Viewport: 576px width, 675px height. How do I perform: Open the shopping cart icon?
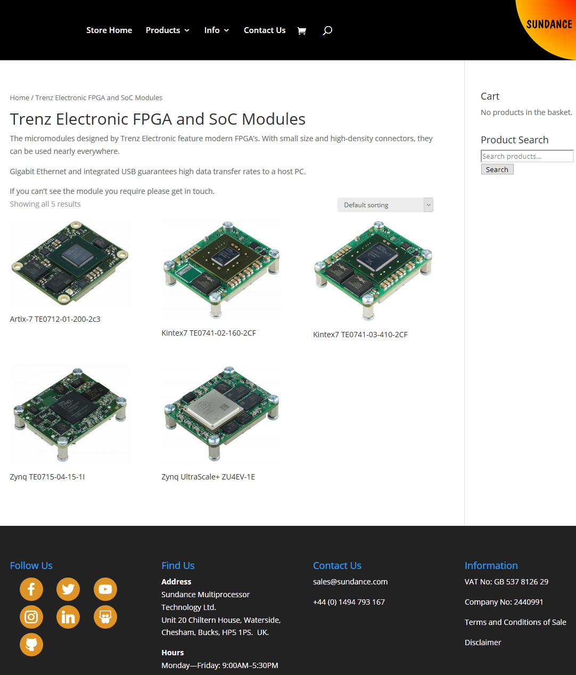point(301,30)
